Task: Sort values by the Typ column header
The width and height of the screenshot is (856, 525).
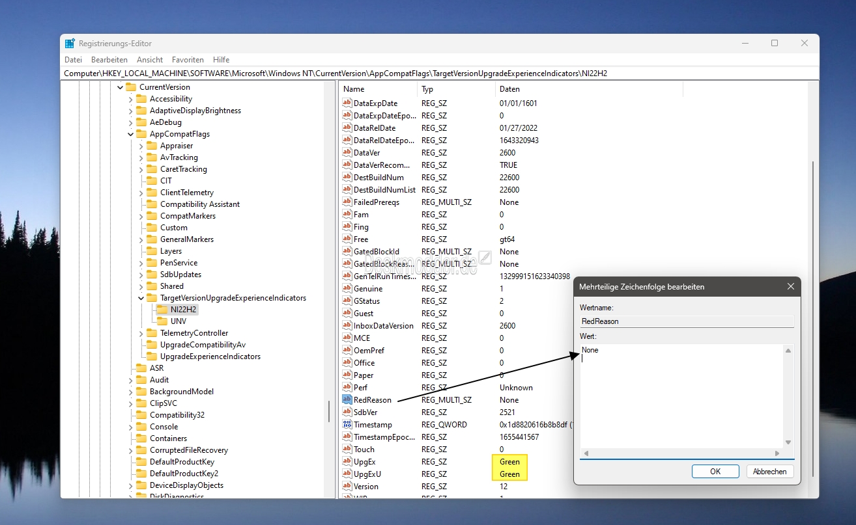Action: click(457, 89)
